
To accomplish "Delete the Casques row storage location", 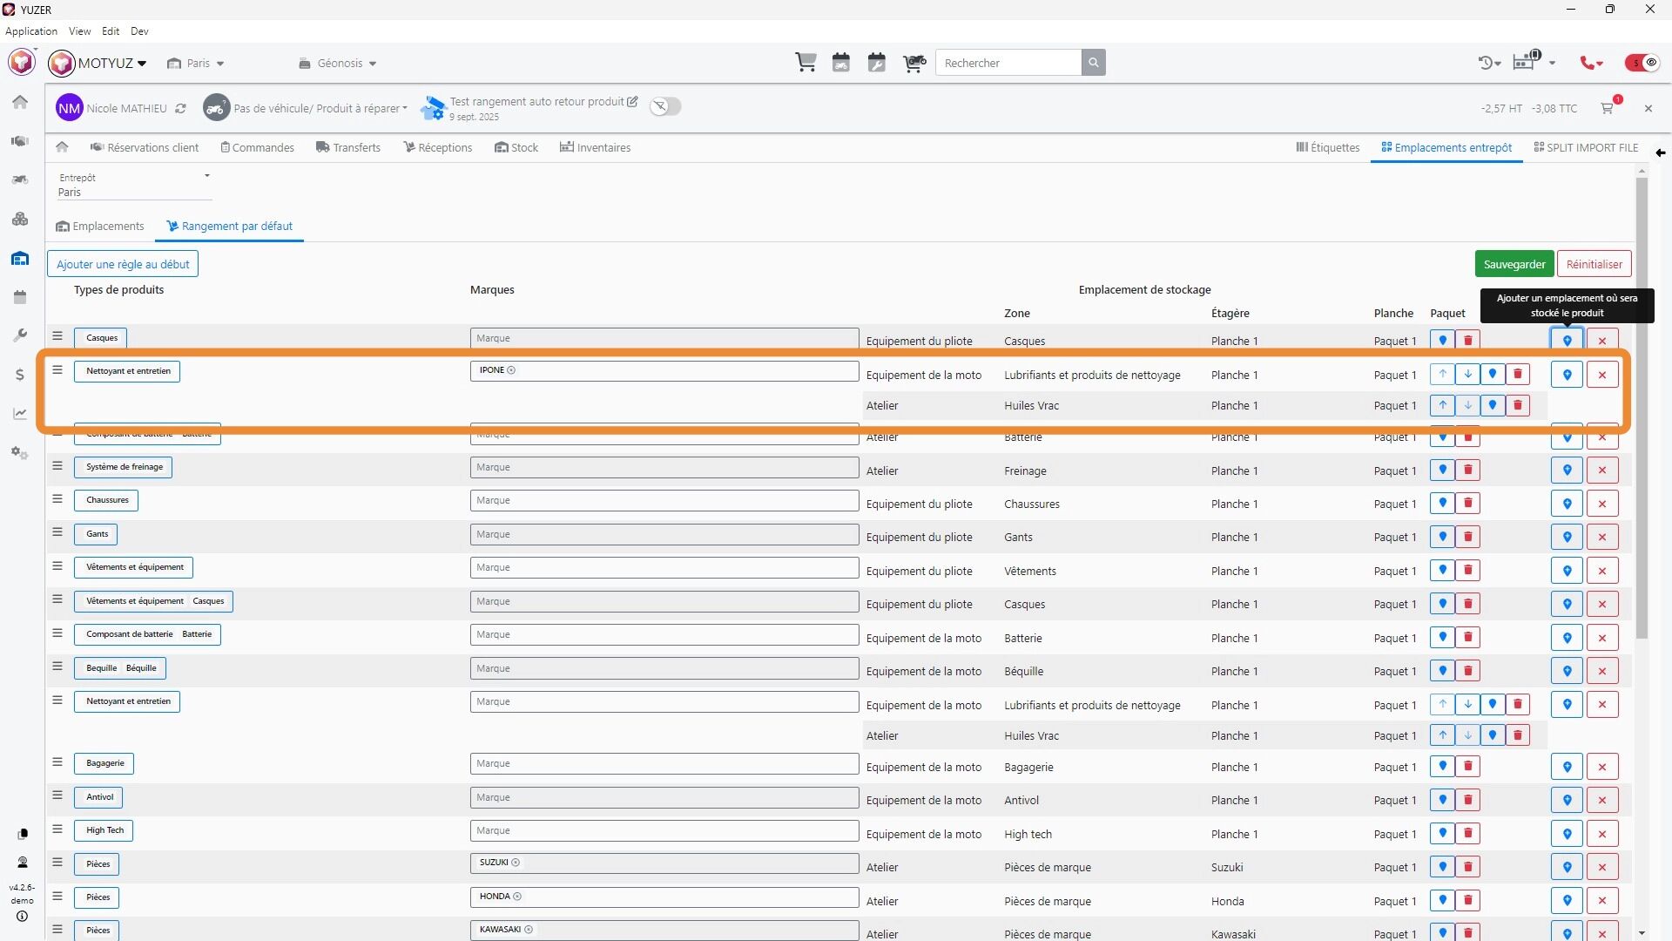I will click(1467, 341).
